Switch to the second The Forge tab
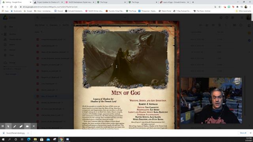This screenshot has width=253, height=142. pos(143,2)
